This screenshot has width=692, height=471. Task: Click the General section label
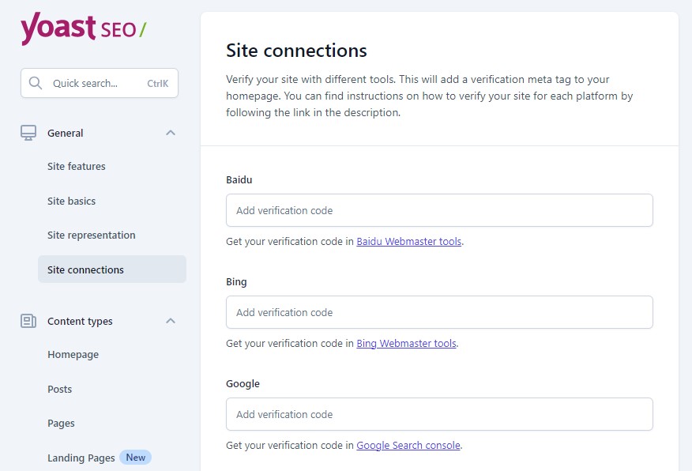pyautogui.click(x=66, y=133)
